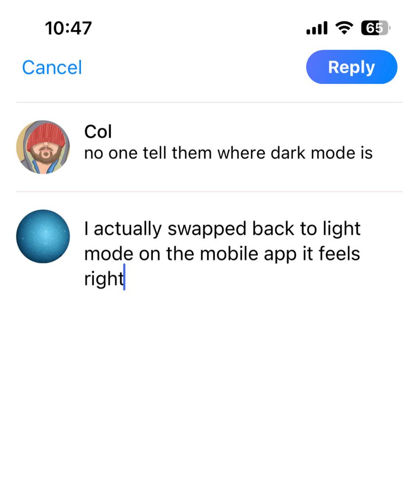The image size is (419, 488).
Task: Tap the word feels in reply text
Action: [340, 253]
